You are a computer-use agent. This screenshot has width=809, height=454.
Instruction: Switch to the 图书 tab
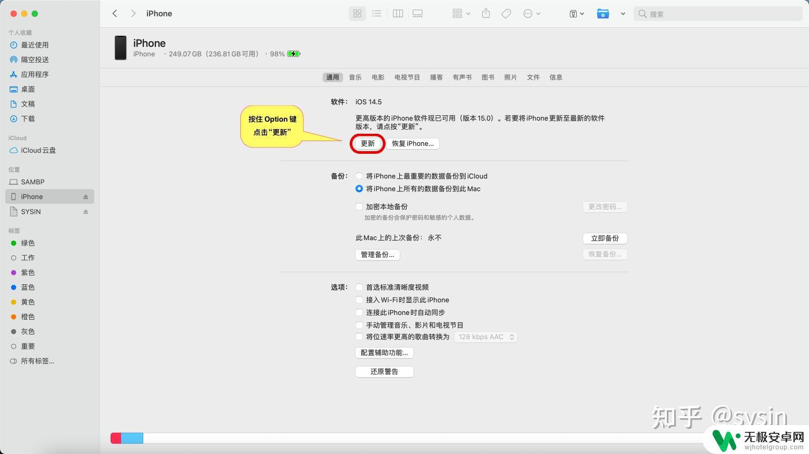click(488, 77)
